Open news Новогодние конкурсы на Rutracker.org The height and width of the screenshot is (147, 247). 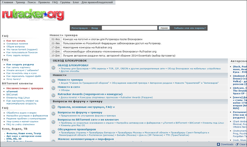pos(87,47)
